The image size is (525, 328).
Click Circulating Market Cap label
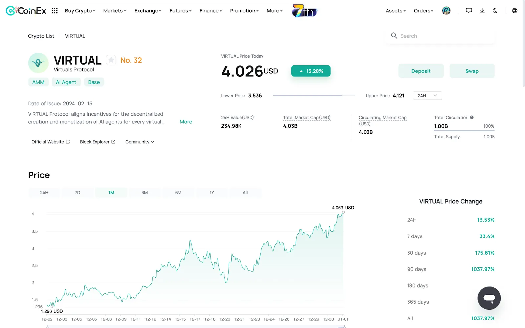(x=382, y=120)
